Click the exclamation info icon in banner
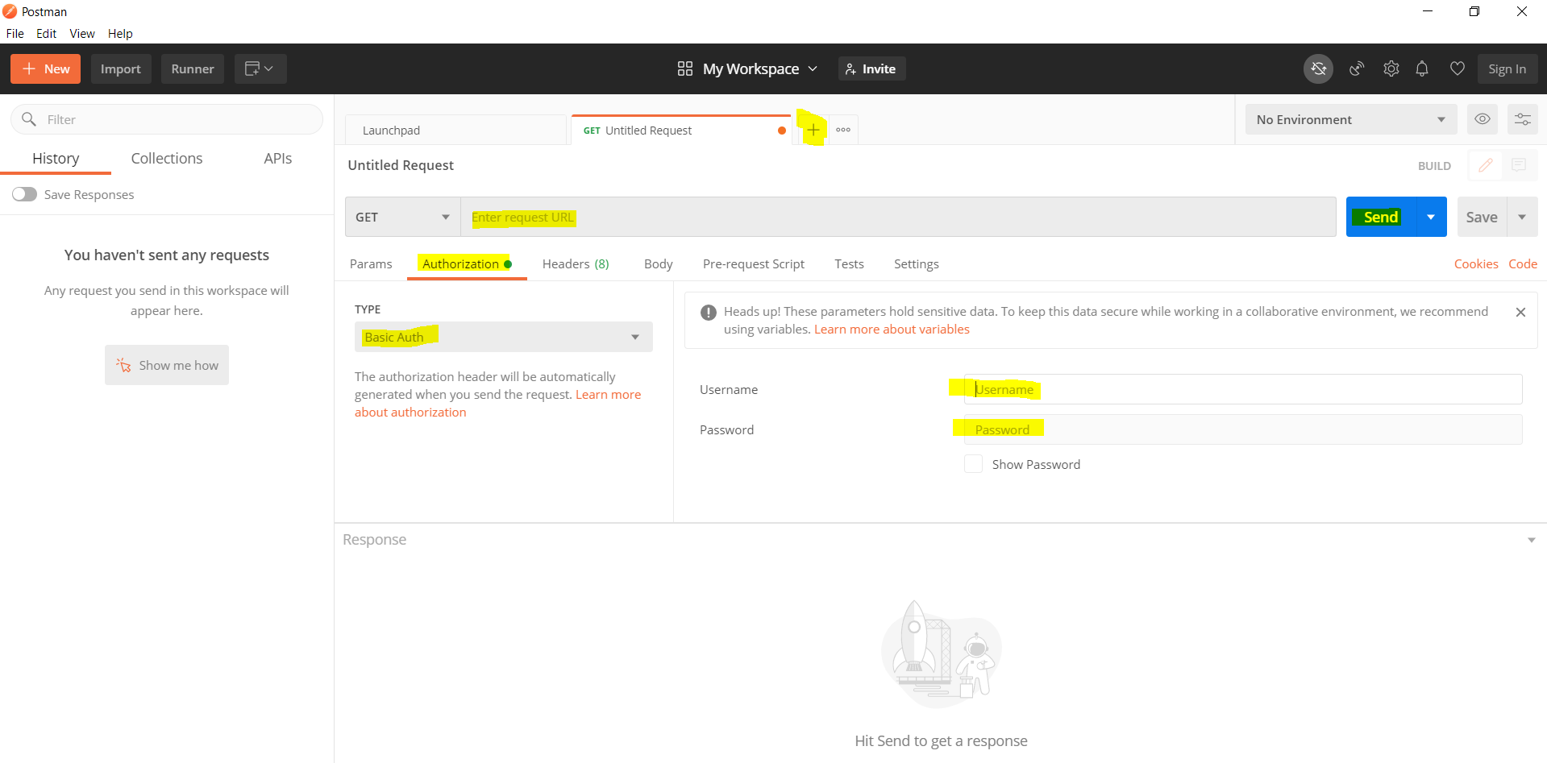The width and height of the screenshot is (1547, 763). (x=709, y=313)
